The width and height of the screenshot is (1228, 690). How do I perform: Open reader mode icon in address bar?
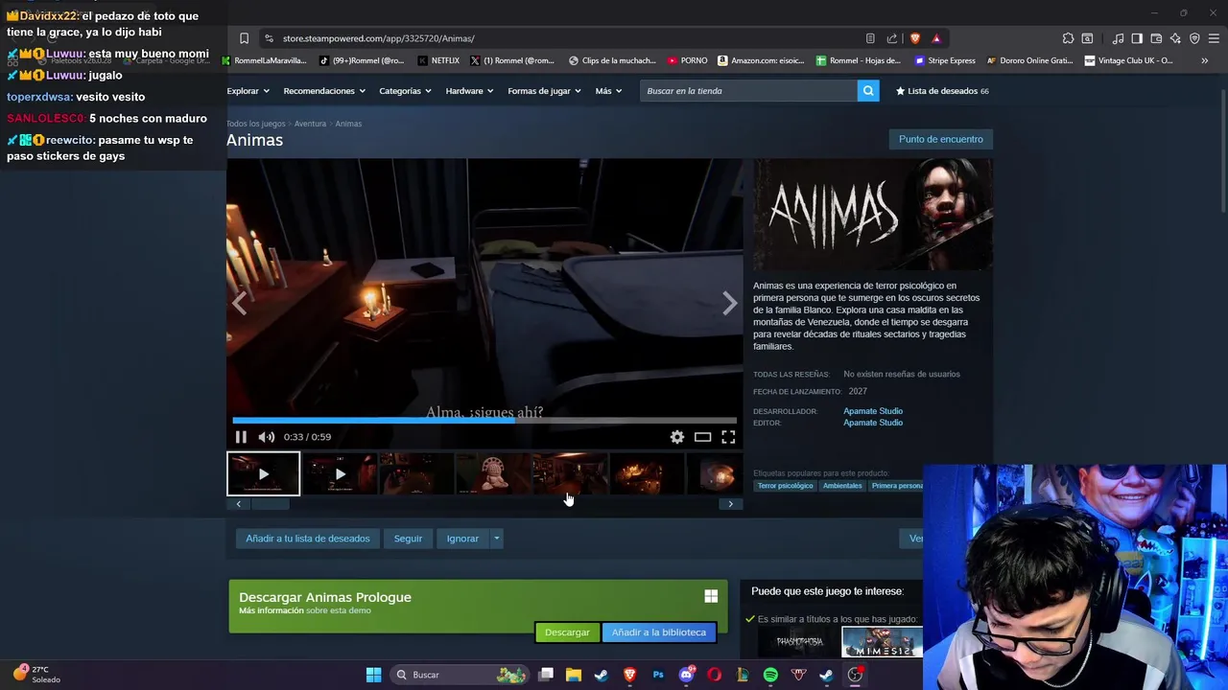(x=870, y=38)
